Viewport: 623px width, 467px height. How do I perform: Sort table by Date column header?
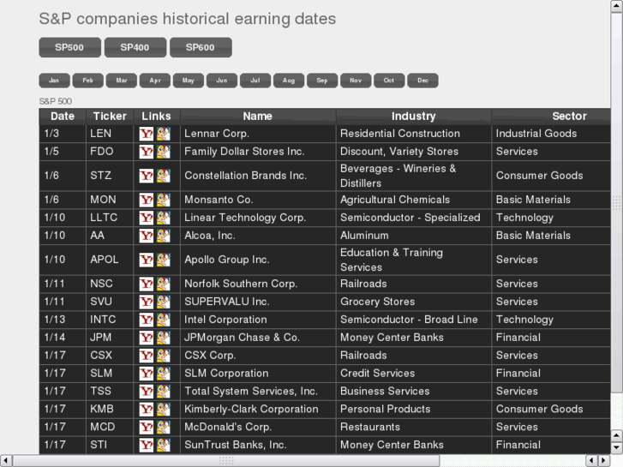point(63,116)
